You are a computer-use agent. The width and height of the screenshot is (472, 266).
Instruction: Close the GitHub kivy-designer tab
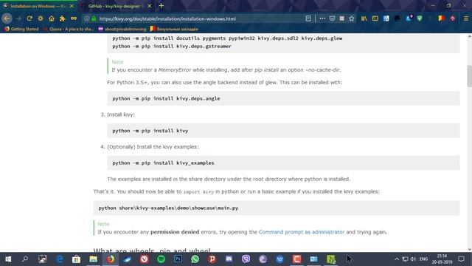coord(149,6)
